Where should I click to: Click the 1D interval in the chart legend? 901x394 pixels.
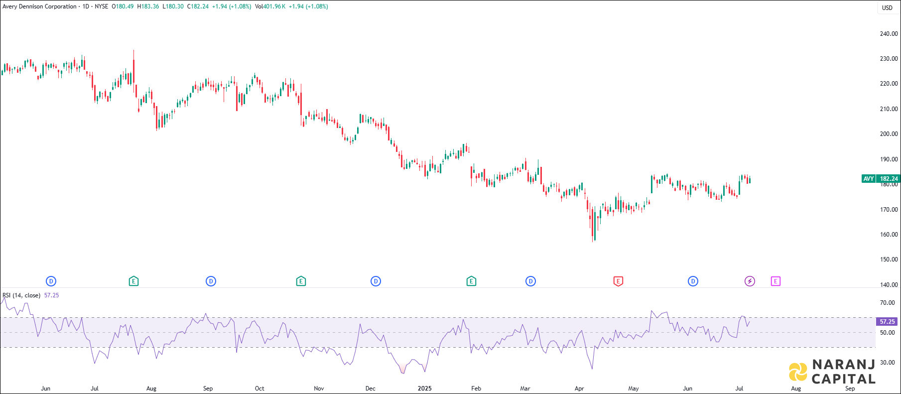click(x=86, y=6)
